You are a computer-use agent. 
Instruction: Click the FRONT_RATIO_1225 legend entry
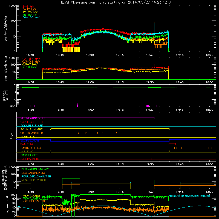pyautogui.click(x=35, y=198)
